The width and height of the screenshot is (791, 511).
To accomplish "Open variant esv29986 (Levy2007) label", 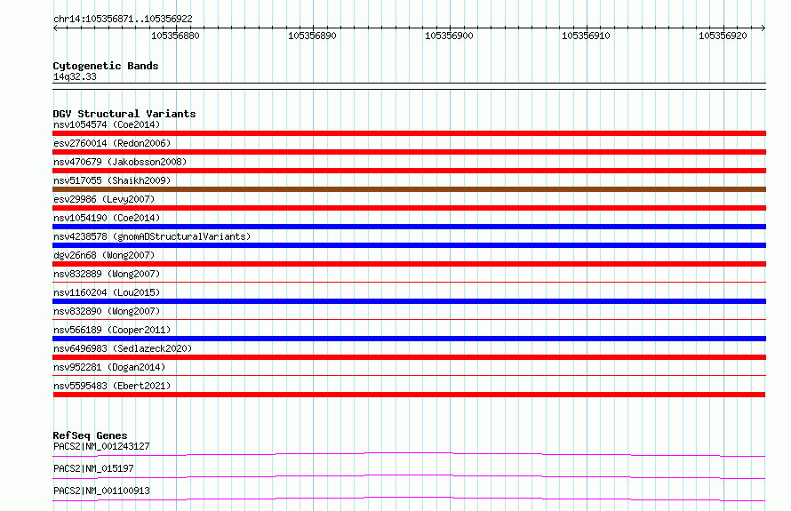I will (104, 199).
